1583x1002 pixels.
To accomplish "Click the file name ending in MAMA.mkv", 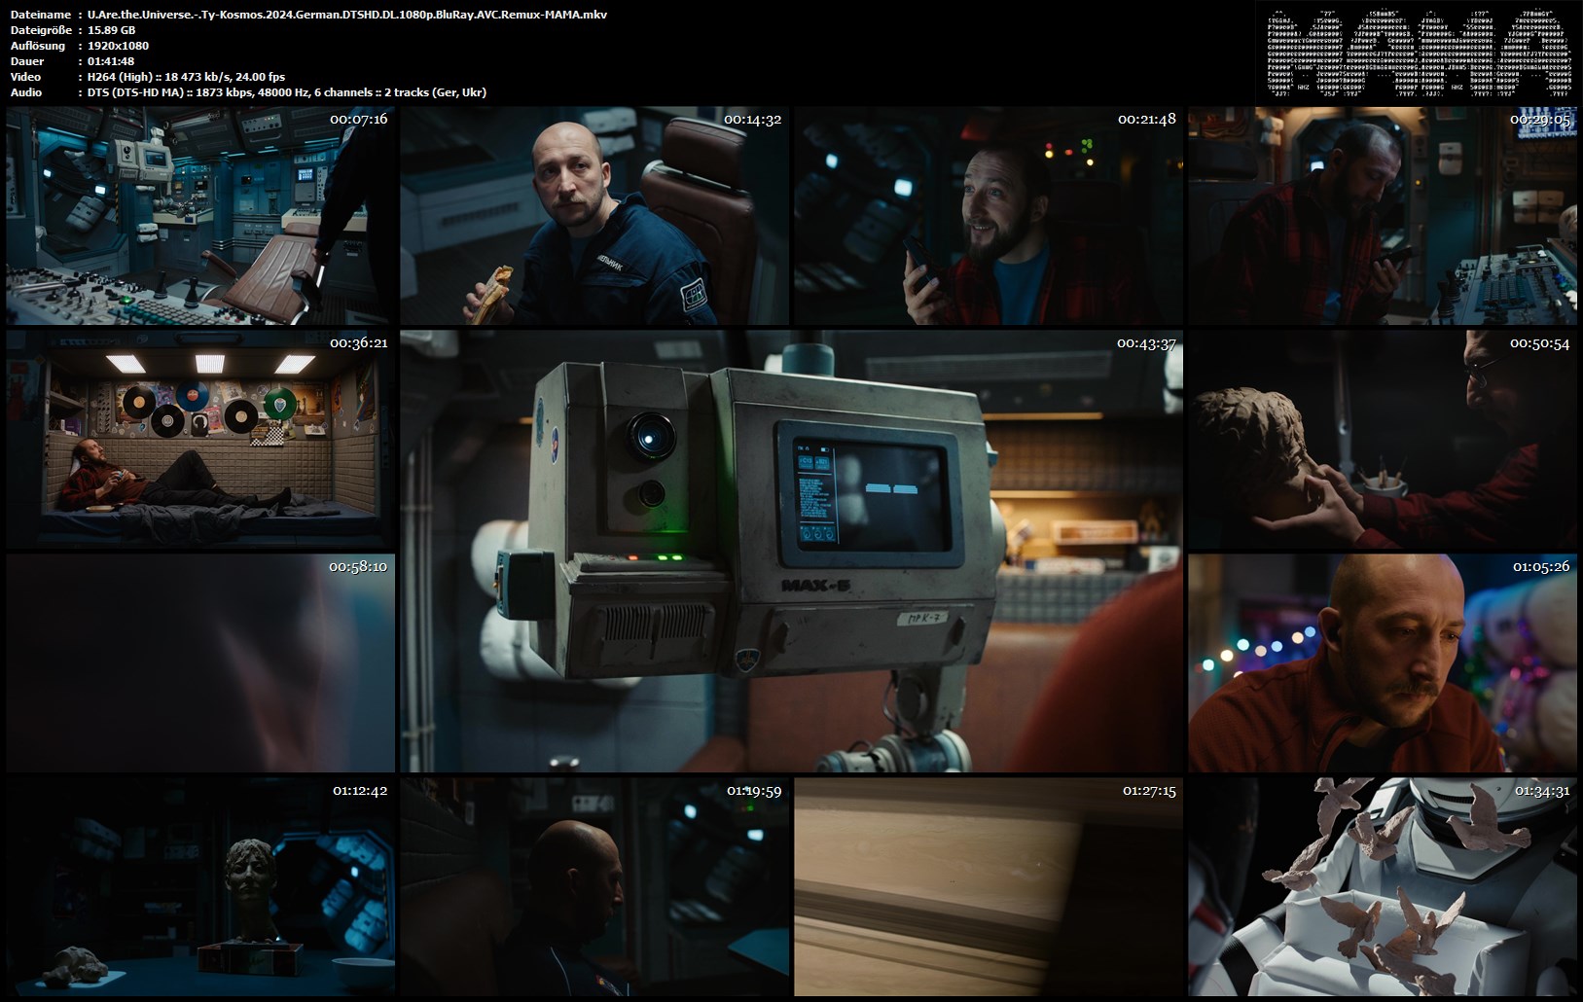I will (347, 15).
